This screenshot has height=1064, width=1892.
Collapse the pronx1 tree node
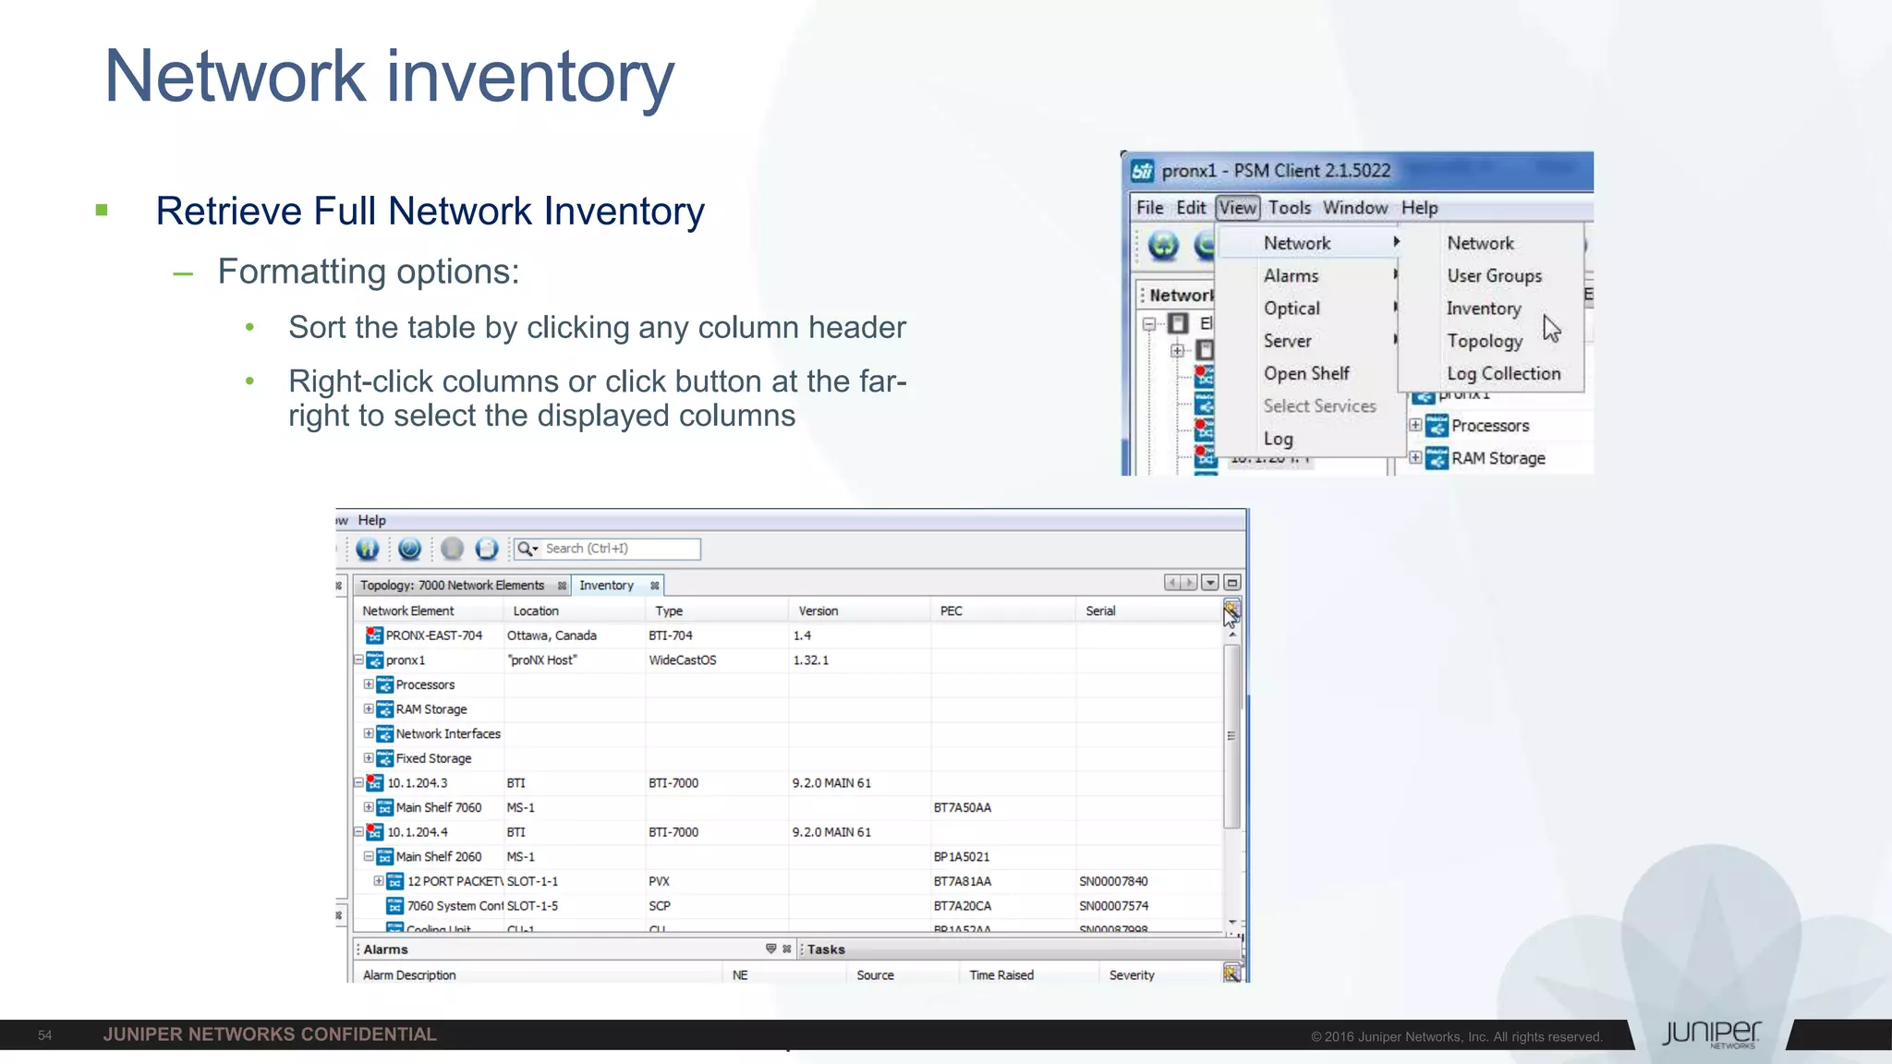pos(358,660)
